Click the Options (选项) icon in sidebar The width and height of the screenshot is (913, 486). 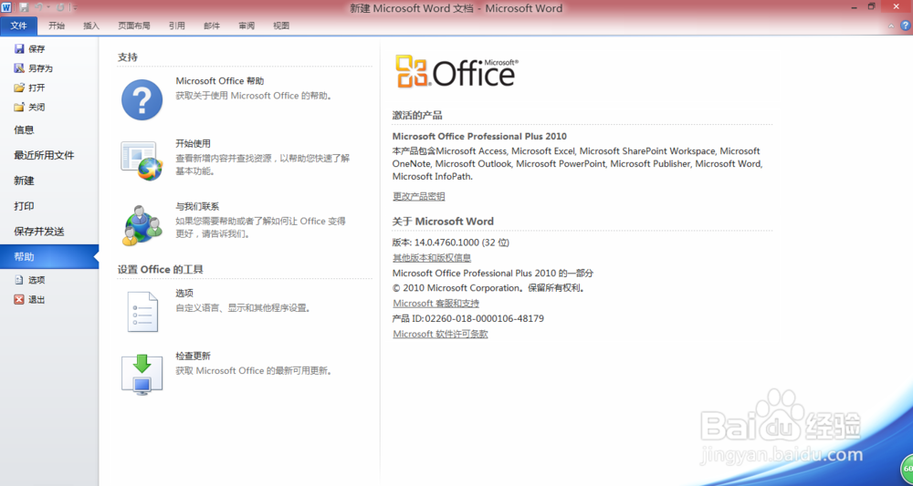pyautogui.click(x=19, y=280)
